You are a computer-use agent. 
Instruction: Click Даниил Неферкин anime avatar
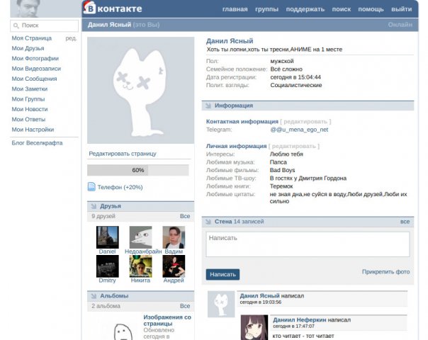click(x=254, y=327)
